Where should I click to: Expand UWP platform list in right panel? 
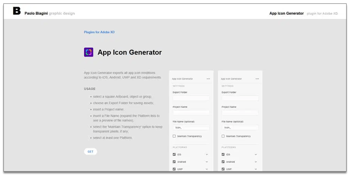256,169
